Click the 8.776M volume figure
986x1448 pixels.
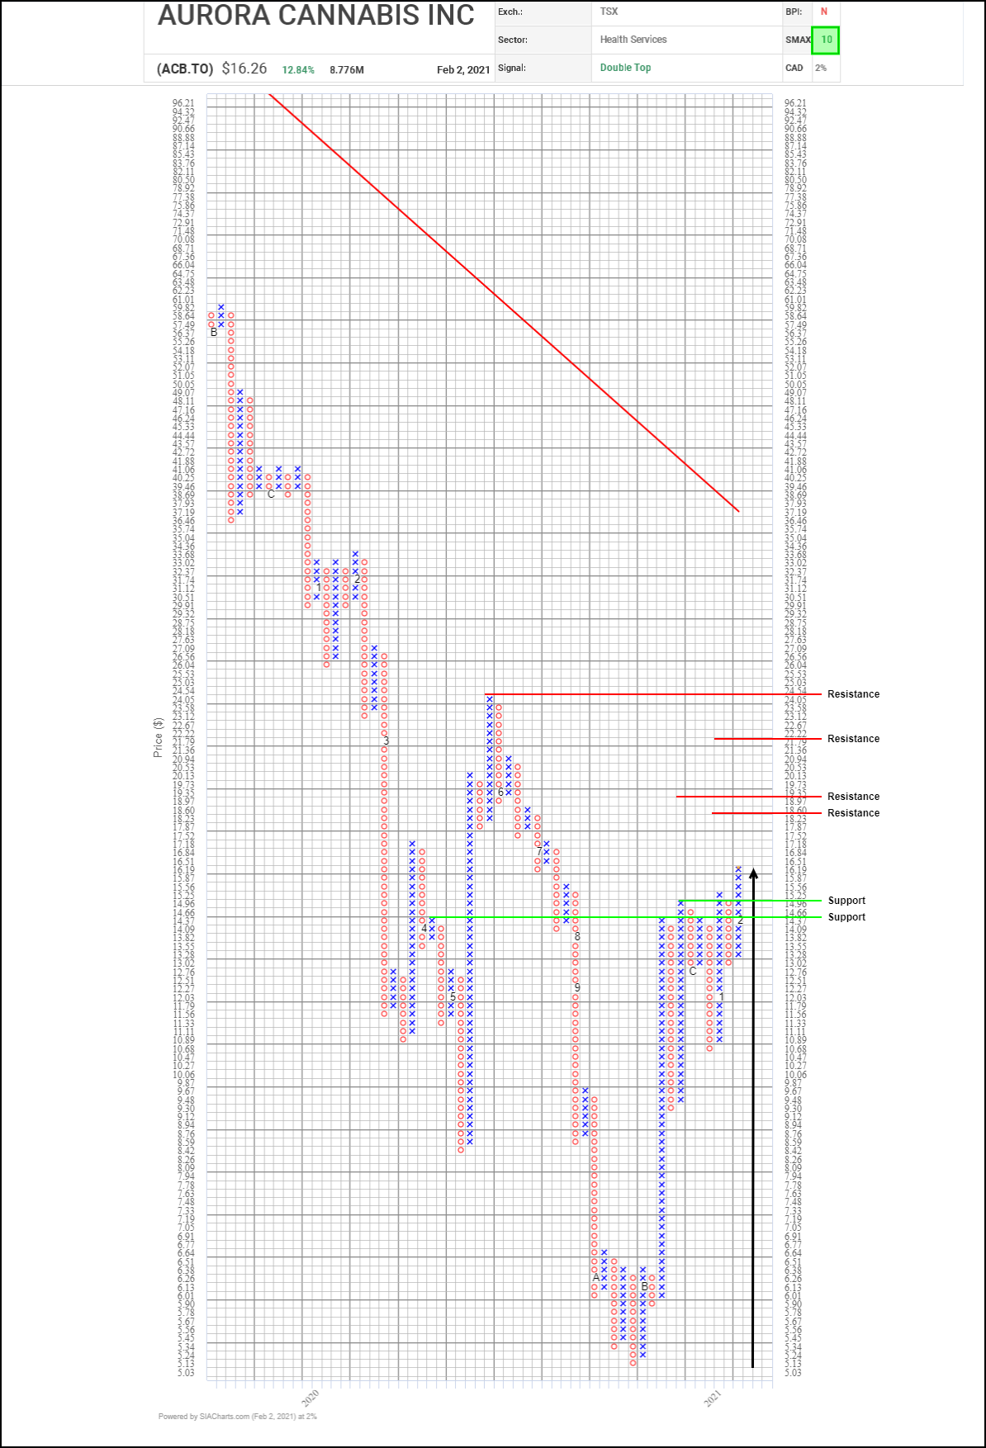point(347,70)
